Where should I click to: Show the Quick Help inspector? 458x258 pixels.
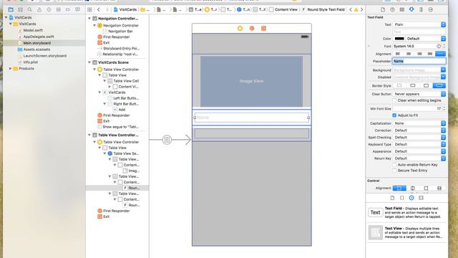pyautogui.click(x=392, y=9)
